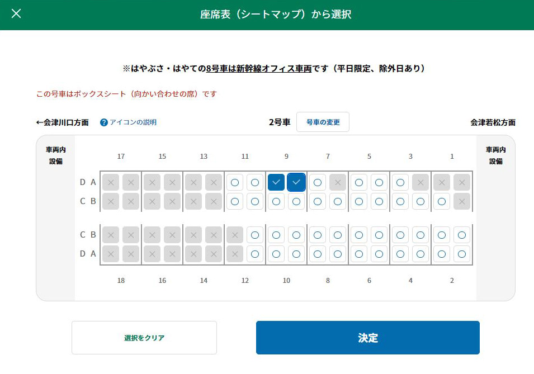Open 号車の変更 car selector

(323, 122)
